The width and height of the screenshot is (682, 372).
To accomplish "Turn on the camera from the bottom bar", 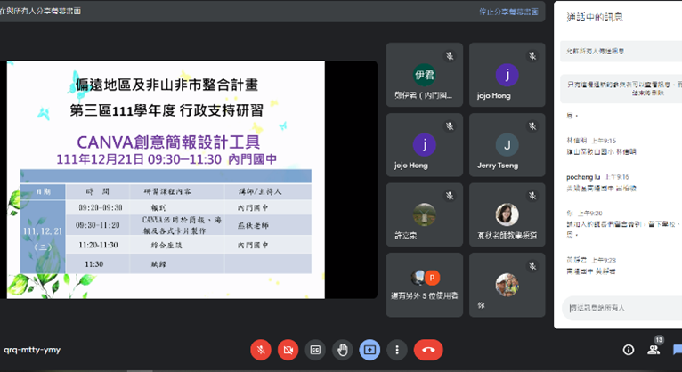I will pos(288,350).
